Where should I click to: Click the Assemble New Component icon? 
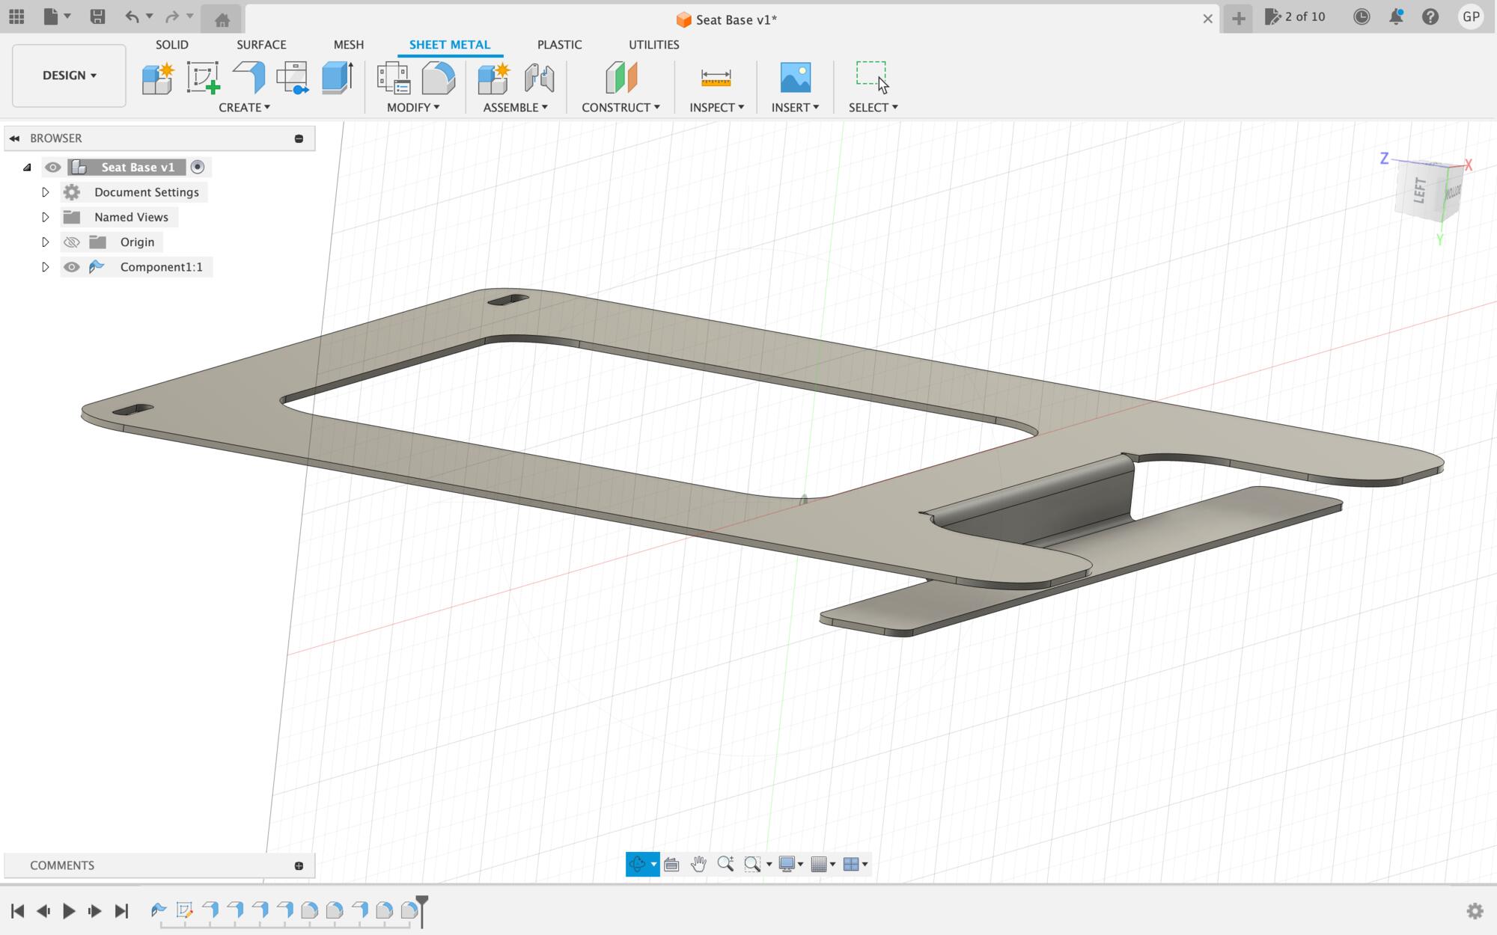click(494, 78)
